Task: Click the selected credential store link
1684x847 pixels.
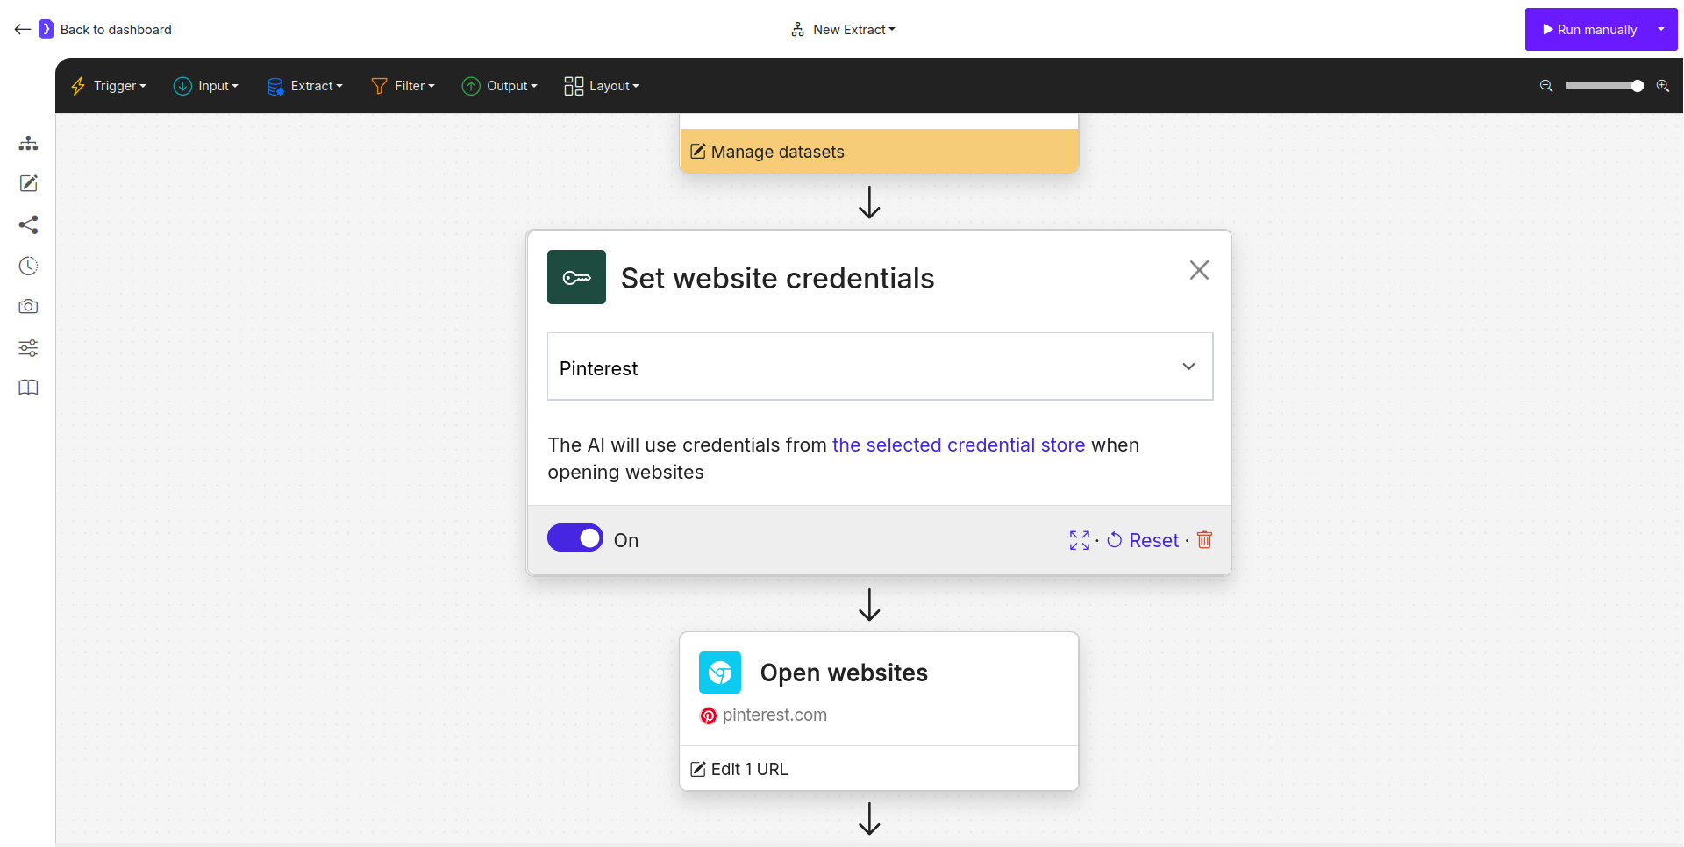Action: click(x=958, y=445)
